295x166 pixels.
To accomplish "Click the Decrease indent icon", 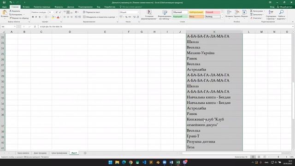I will tap(76, 17).
